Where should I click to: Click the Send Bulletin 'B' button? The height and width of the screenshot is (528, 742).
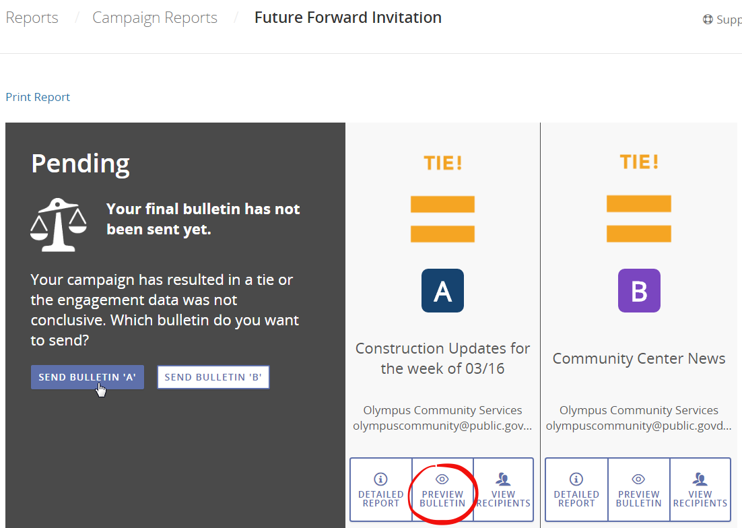pyautogui.click(x=213, y=377)
